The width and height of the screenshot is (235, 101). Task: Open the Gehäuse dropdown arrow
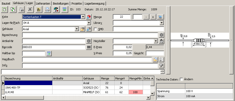77,29
